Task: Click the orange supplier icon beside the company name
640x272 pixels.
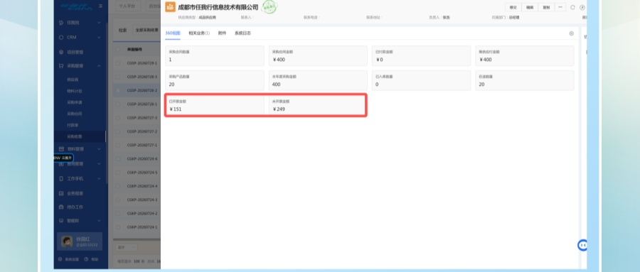Action: point(170,7)
